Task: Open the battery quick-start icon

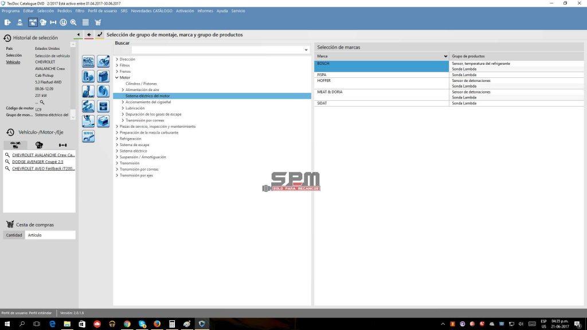Action: click(x=103, y=121)
